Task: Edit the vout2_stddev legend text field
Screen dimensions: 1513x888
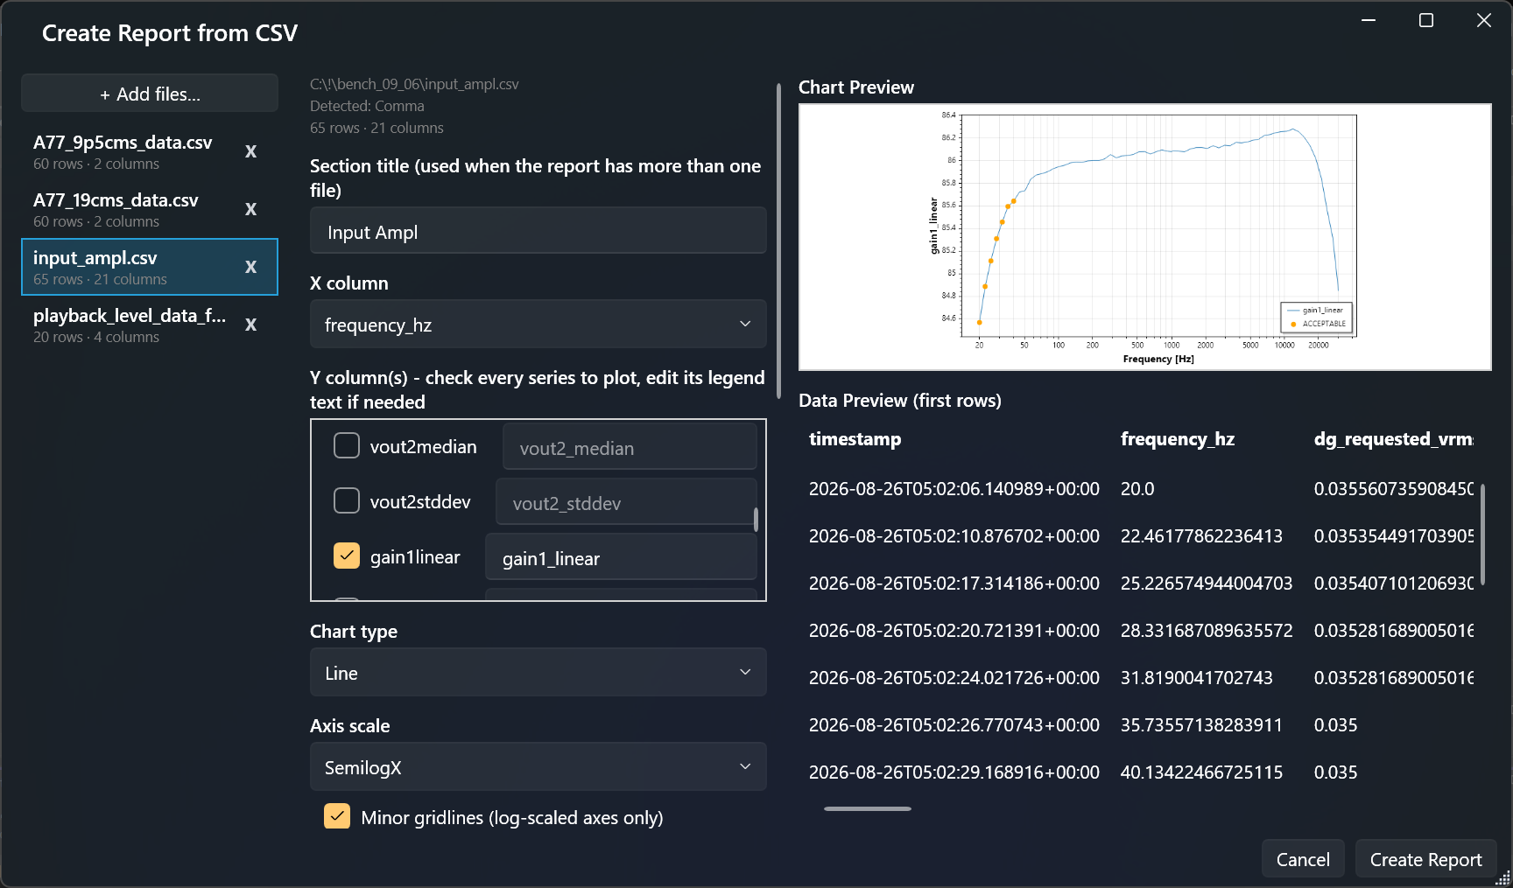Action: (626, 502)
